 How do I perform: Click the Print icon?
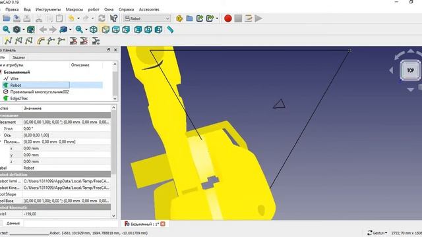point(26,18)
